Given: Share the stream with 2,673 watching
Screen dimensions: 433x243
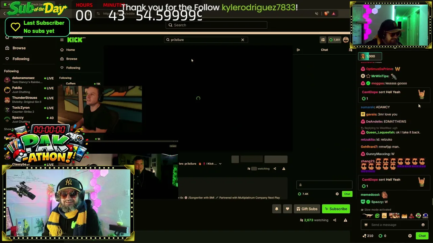Looking at the screenshot, I should click(335, 220).
